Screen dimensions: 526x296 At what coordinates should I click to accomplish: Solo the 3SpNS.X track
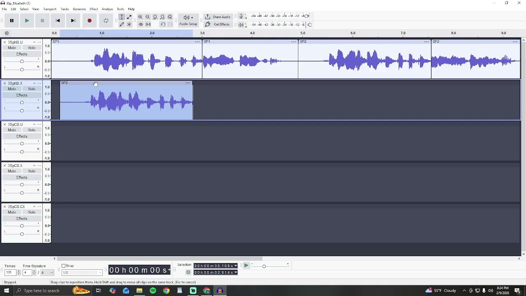point(32,89)
